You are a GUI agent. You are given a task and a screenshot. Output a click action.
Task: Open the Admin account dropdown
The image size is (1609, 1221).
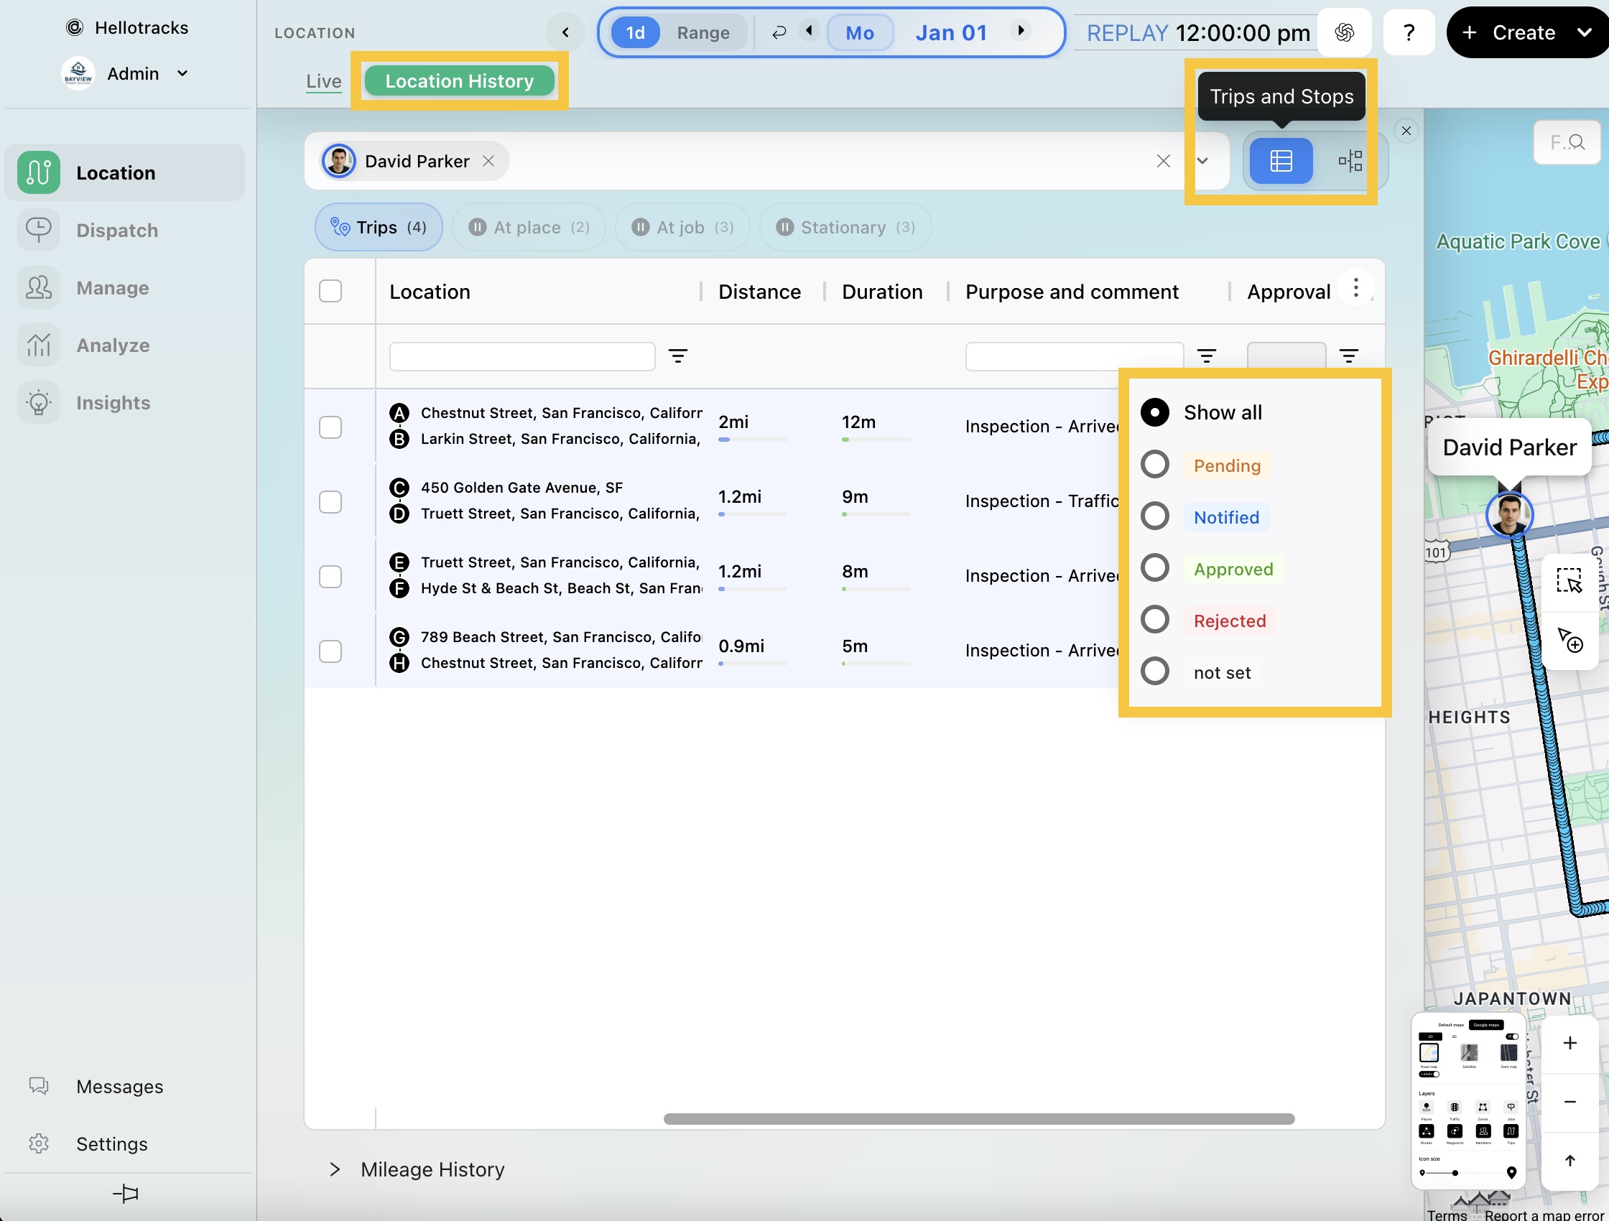(x=182, y=73)
